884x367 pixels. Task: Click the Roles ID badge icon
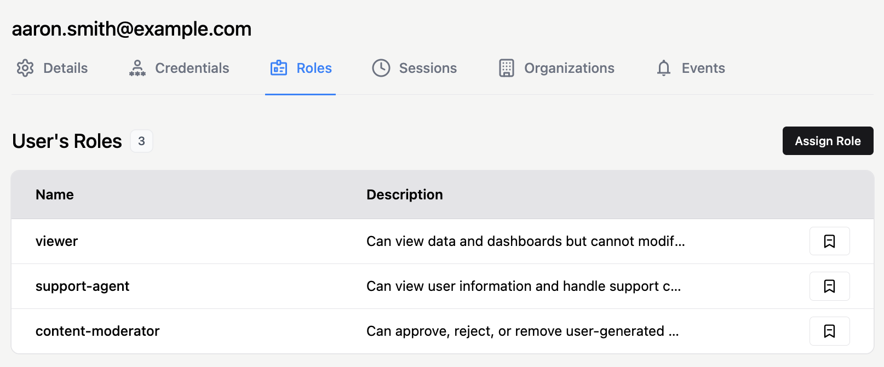coord(279,68)
